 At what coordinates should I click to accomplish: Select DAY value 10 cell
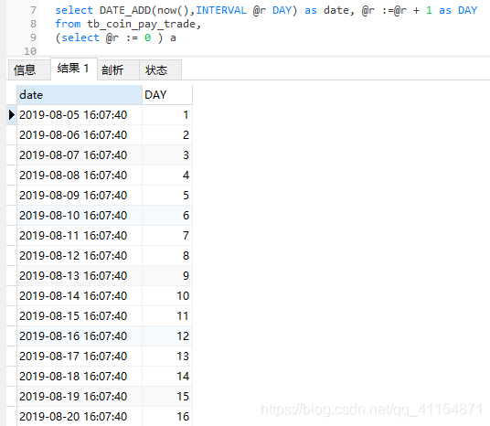point(167,295)
